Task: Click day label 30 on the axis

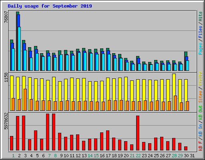Action: (x=186, y=156)
